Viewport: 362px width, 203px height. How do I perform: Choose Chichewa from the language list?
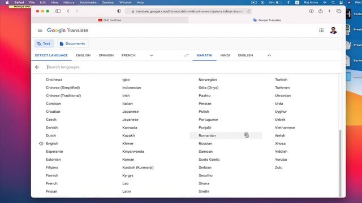tap(54, 80)
